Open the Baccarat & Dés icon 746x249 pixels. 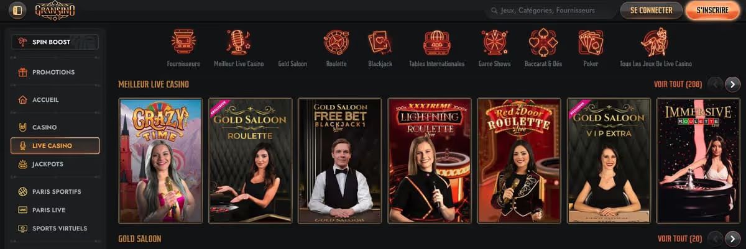tap(543, 42)
